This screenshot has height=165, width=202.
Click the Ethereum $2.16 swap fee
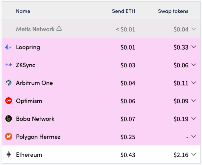[181, 155]
